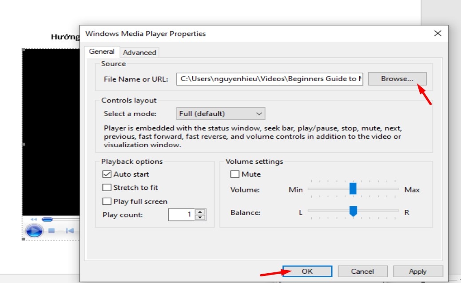Stop playback with the stop button
The width and height of the screenshot is (461, 283).
click(x=52, y=231)
